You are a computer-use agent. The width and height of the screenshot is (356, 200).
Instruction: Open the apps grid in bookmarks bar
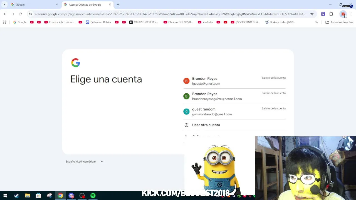tap(4, 22)
